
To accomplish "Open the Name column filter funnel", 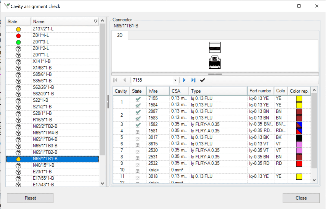I will click(x=95, y=21).
